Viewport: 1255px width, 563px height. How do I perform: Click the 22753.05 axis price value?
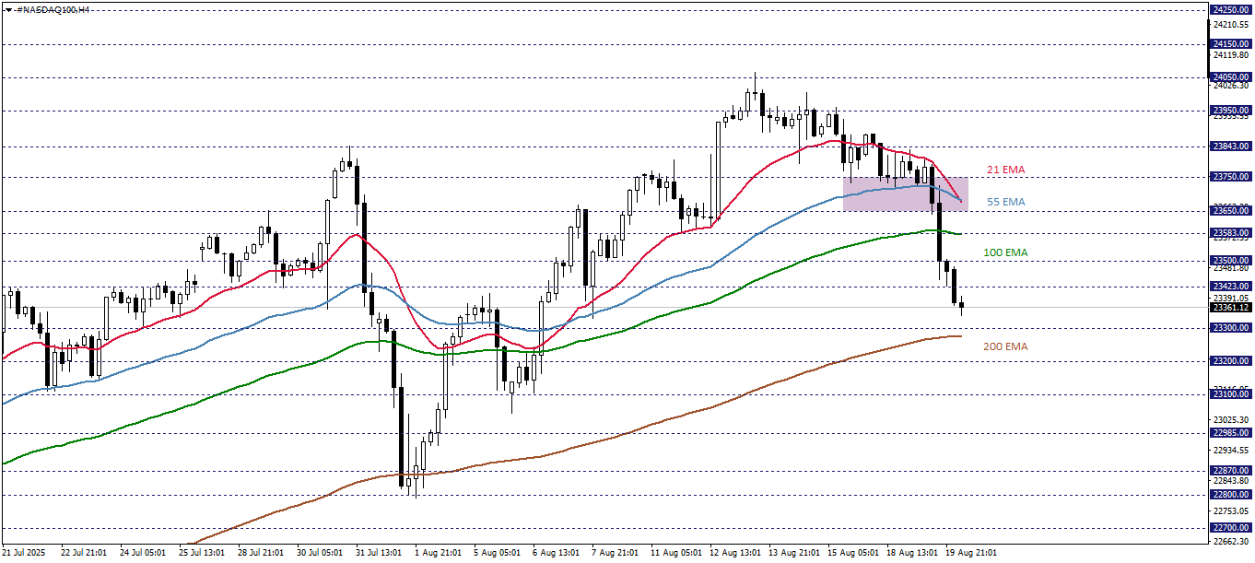point(1232,510)
